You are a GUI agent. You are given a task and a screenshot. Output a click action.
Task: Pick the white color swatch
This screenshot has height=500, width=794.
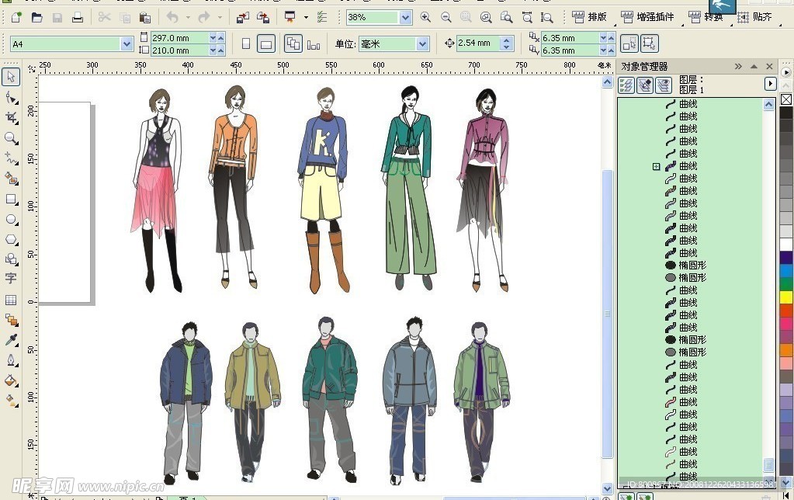click(786, 245)
